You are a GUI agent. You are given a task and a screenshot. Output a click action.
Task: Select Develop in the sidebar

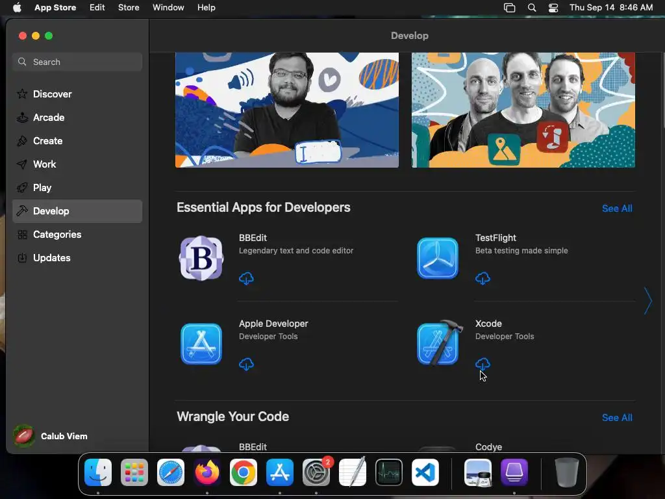tap(77, 211)
